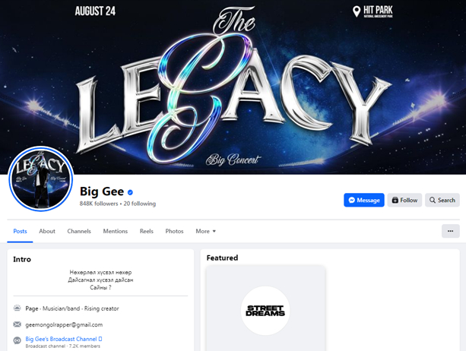466x351 pixels.
Task: Click the Follow button icon
Action: coord(395,200)
